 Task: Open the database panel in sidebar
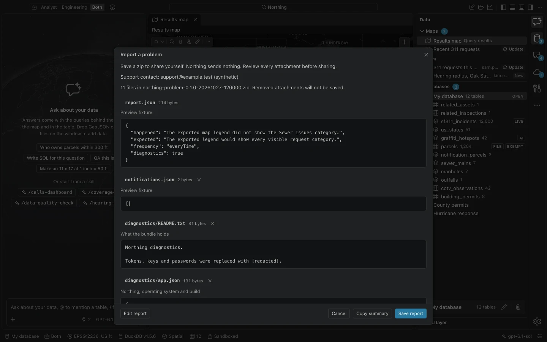(x=537, y=38)
